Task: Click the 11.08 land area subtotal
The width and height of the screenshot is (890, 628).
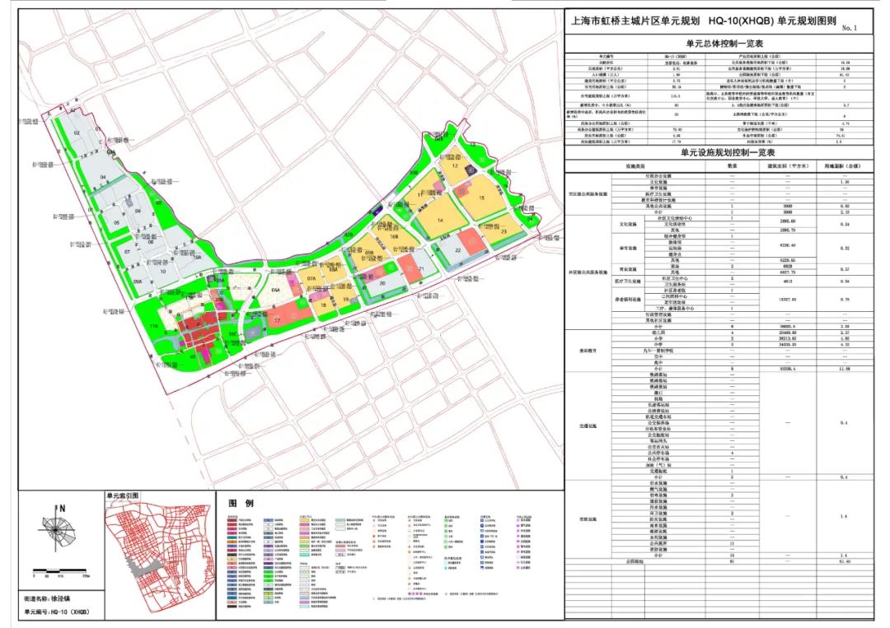Action: coord(845,369)
